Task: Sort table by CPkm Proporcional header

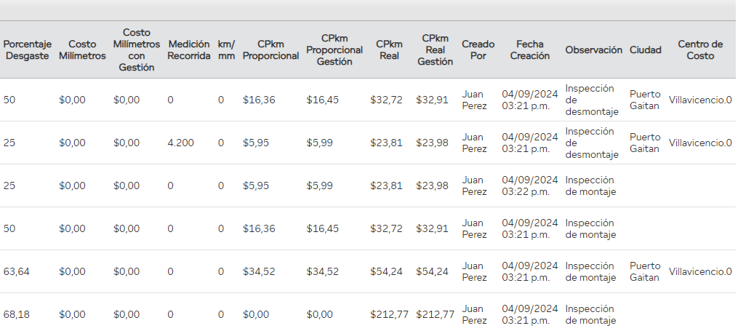Action: (270, 50)
